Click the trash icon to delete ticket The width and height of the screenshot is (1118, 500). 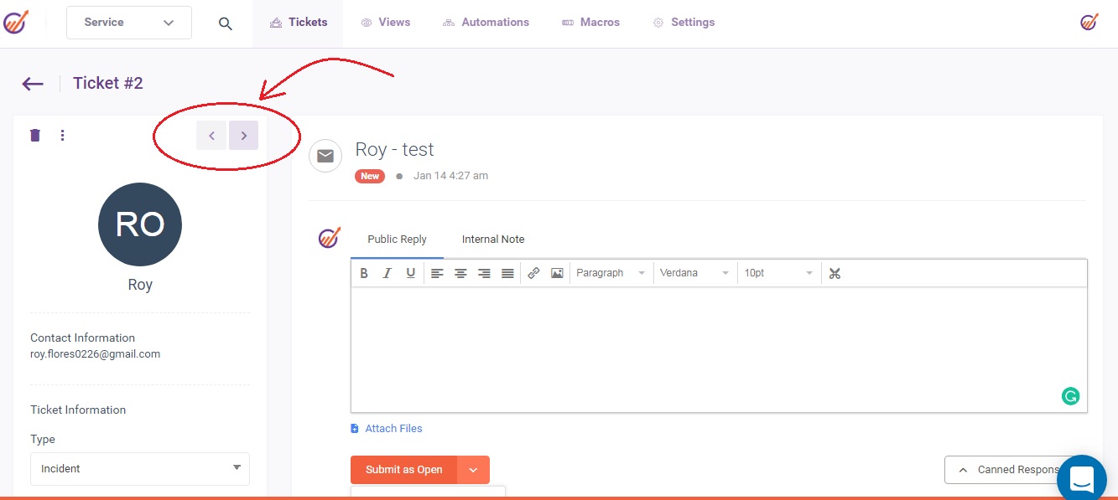pyautogui.click(x=35, y=135)
